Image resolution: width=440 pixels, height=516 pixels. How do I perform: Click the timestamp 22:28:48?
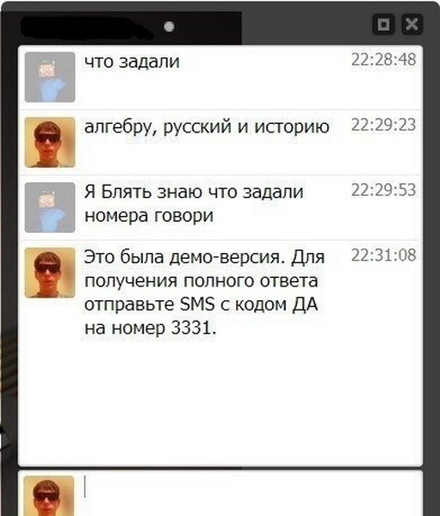coord(383,60)
